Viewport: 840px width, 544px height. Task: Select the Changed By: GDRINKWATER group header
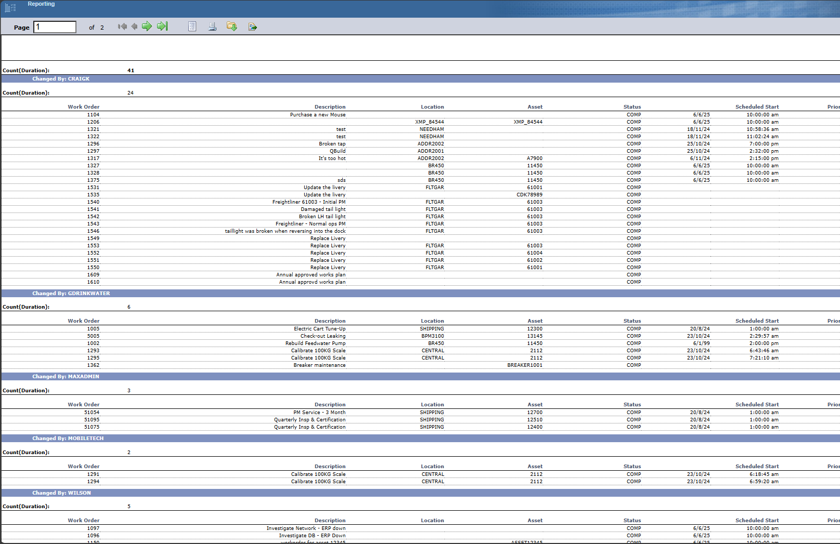click(x=71, y=294)
